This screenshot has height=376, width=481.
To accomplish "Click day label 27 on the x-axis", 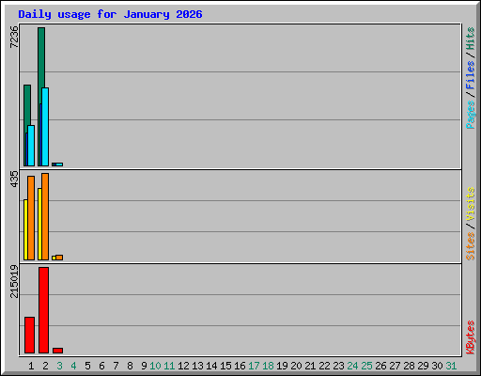I will click(x=395, y=366).
